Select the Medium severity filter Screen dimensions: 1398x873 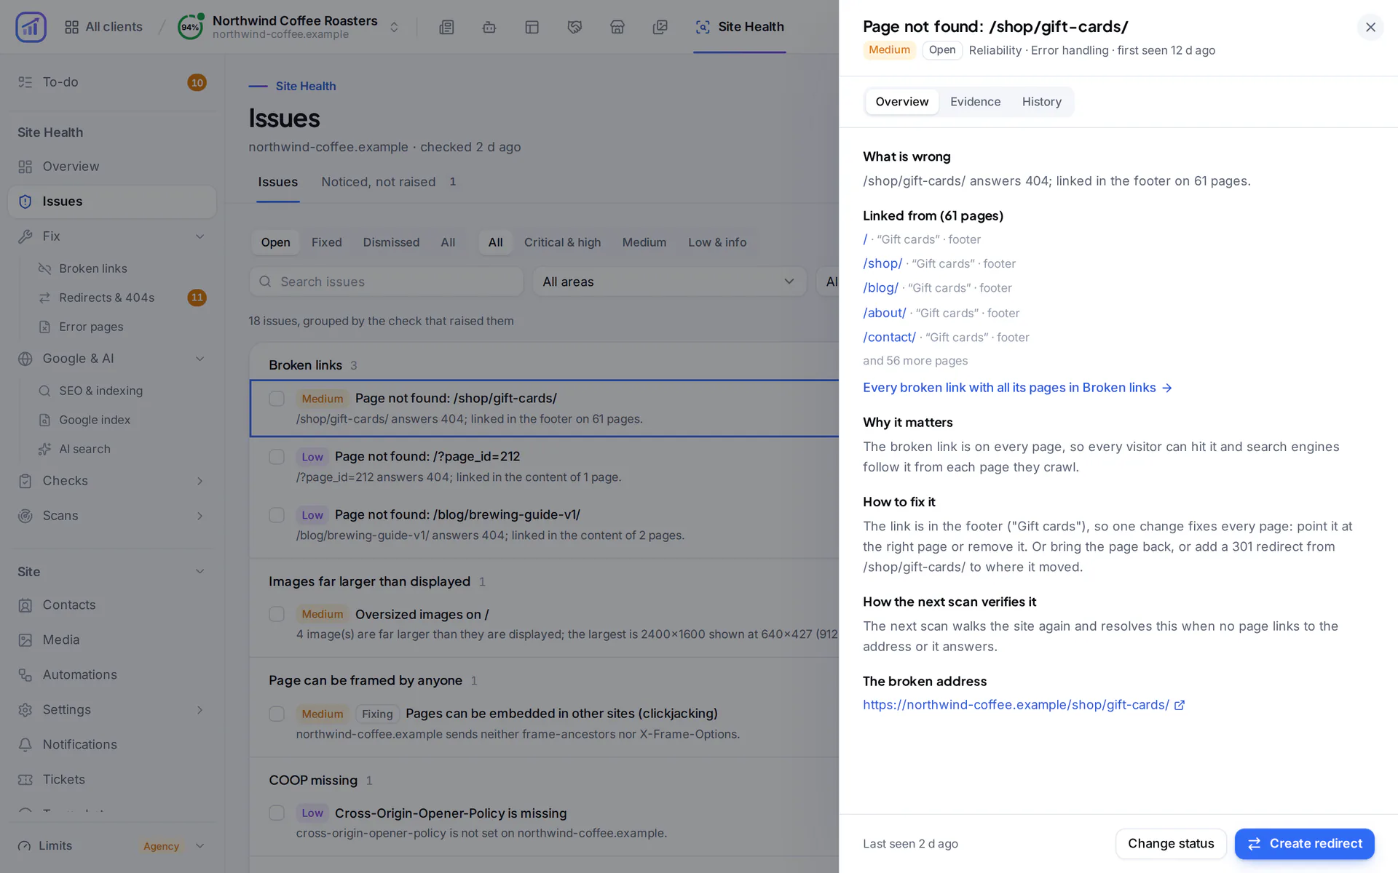(644, 242)
